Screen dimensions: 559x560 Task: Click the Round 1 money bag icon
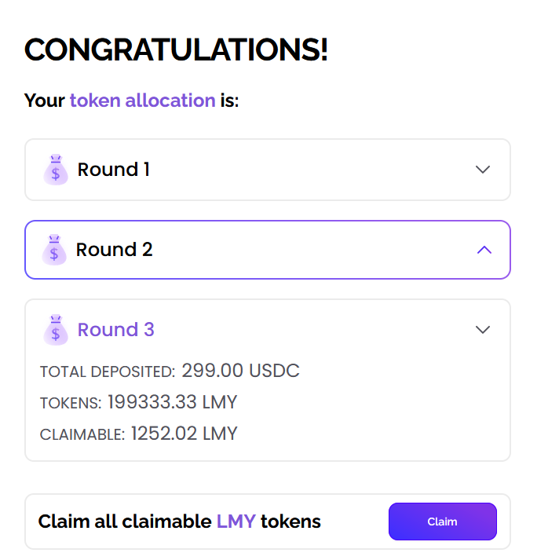(55, 170)
